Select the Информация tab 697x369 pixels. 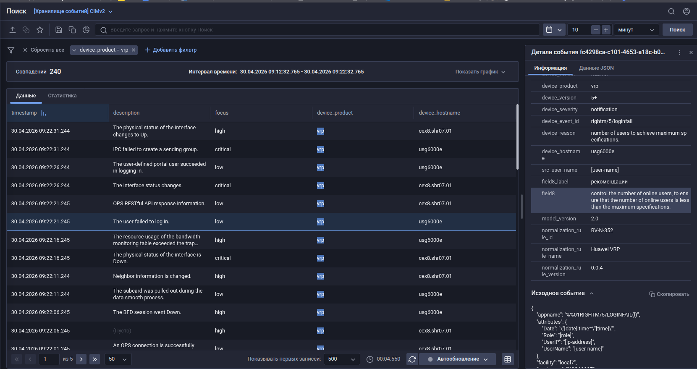coord(550,68)
